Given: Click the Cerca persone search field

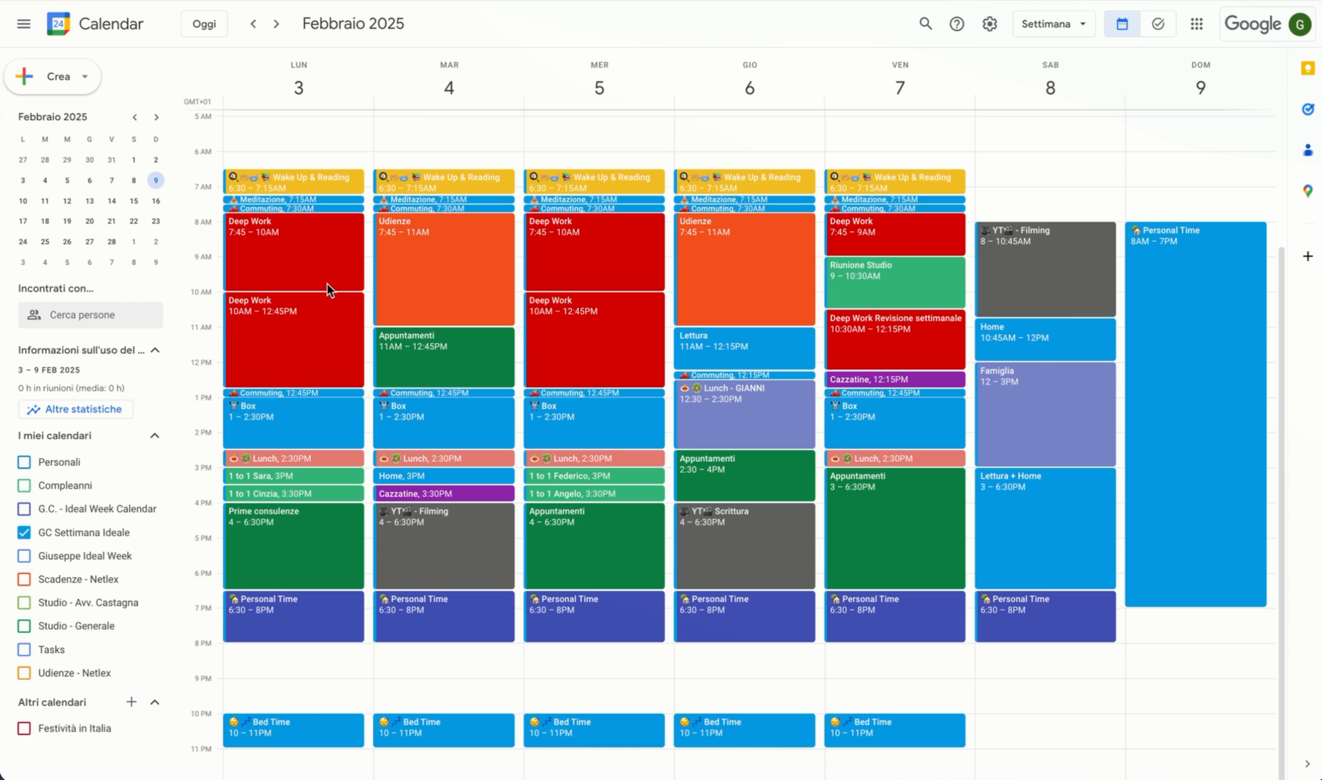Looking at the screenshot, I should click(x=91, y=315).
